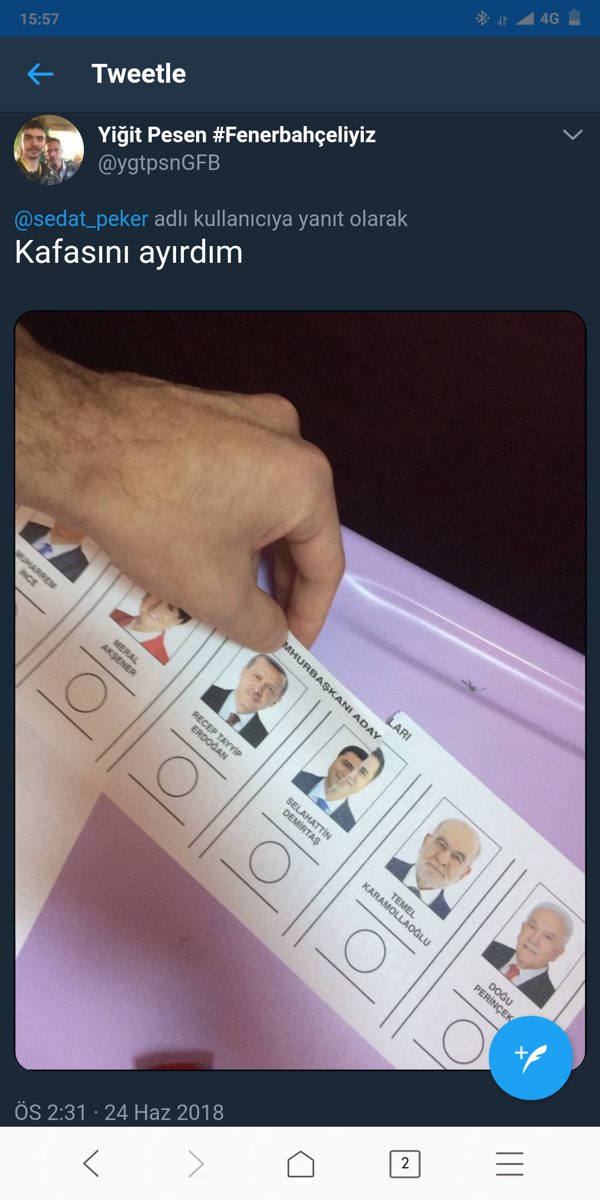Image resolution: width=600 pixels, height=1200 pixels.
Task: Open the browser home icon
Action: (x=301, y=1163)
